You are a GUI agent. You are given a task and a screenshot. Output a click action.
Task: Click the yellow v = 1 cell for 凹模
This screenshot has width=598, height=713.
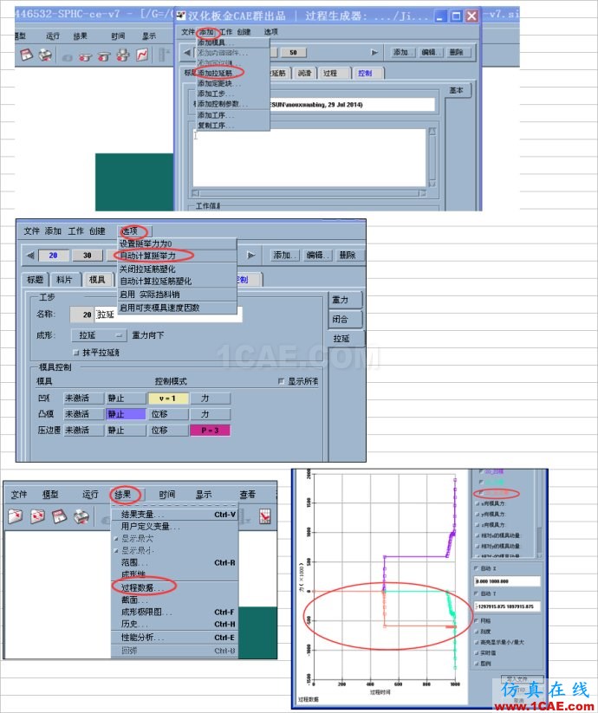point(168,399)
